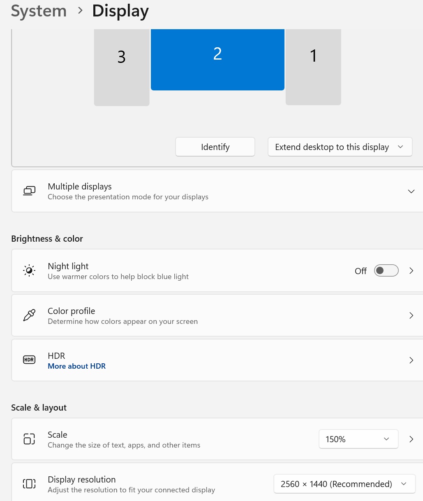Open the Scale 150% dropdown
The image size is (423, 501).
click(358, 439)
